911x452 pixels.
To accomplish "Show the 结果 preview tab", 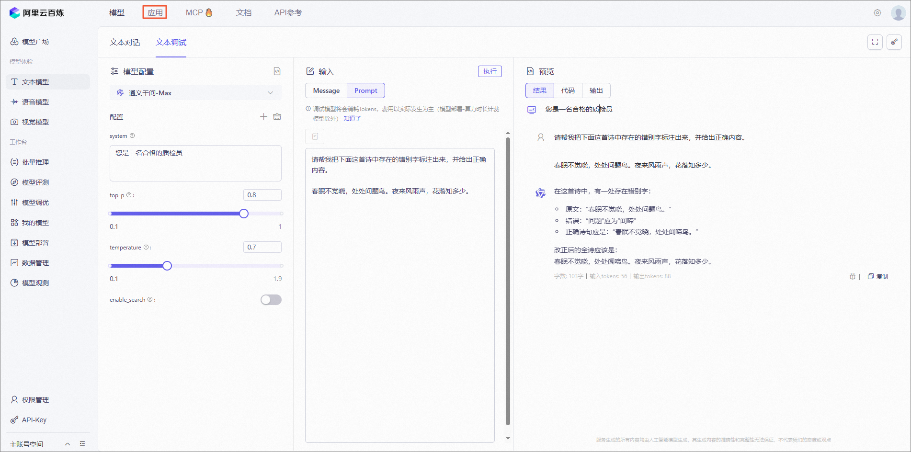I will pos(540,90).
